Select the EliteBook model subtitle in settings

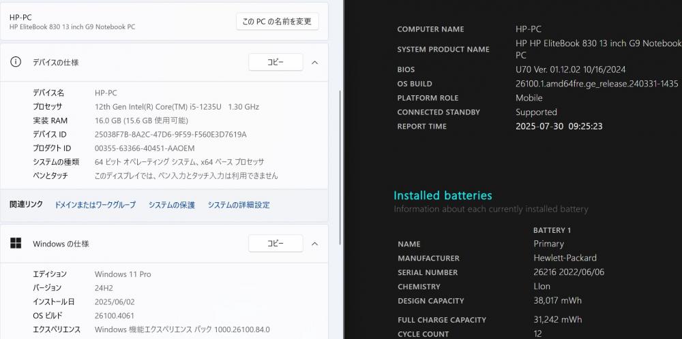(72, 27)
